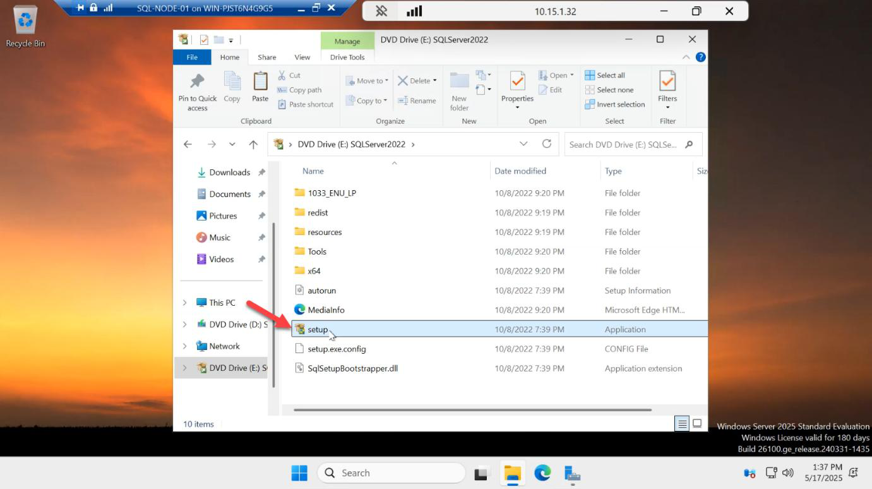Image resolution: width=872 pixels, height=489 pixels.
Task: Go up one folder level arrow
Action: [x=253, y=144]
